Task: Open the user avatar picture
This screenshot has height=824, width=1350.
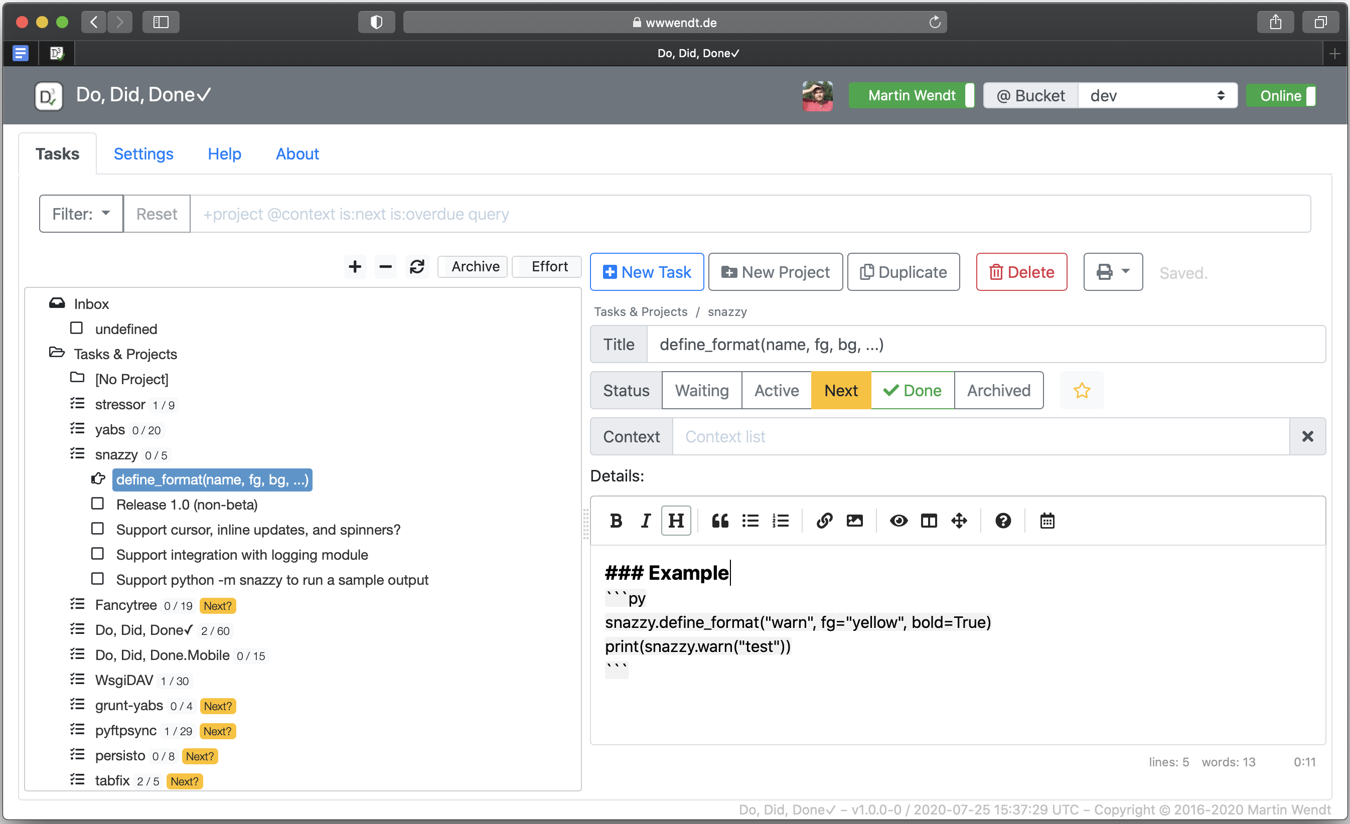Action: pos(817,96)
